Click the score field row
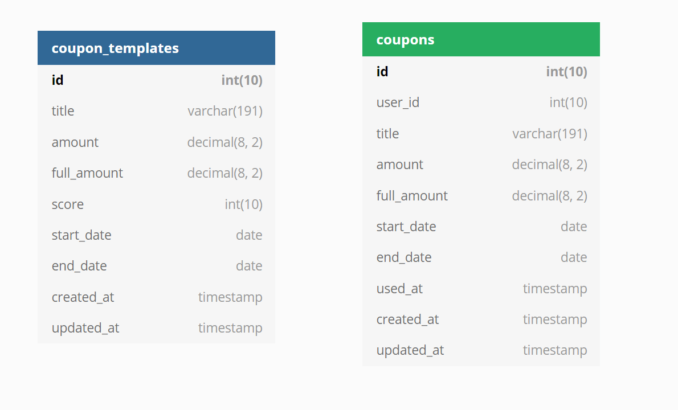678x410 pixels. [156, 204]
